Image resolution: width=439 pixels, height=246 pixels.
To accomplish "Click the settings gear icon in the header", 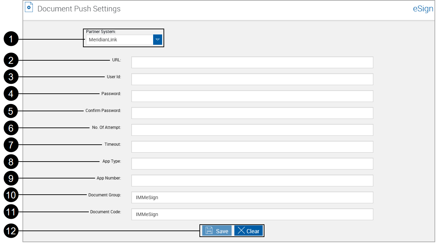I will pyautogui.click(x=29, y=7).
